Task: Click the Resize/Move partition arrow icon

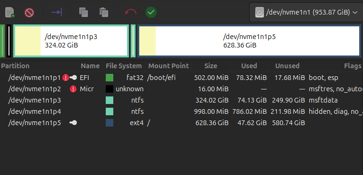Action: tap(57, 12)
